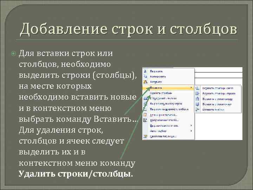This screenshot has width=253, height=190.
Task: Expand the Автоподбор submenu arrow
Action: (x=192, y=131)
